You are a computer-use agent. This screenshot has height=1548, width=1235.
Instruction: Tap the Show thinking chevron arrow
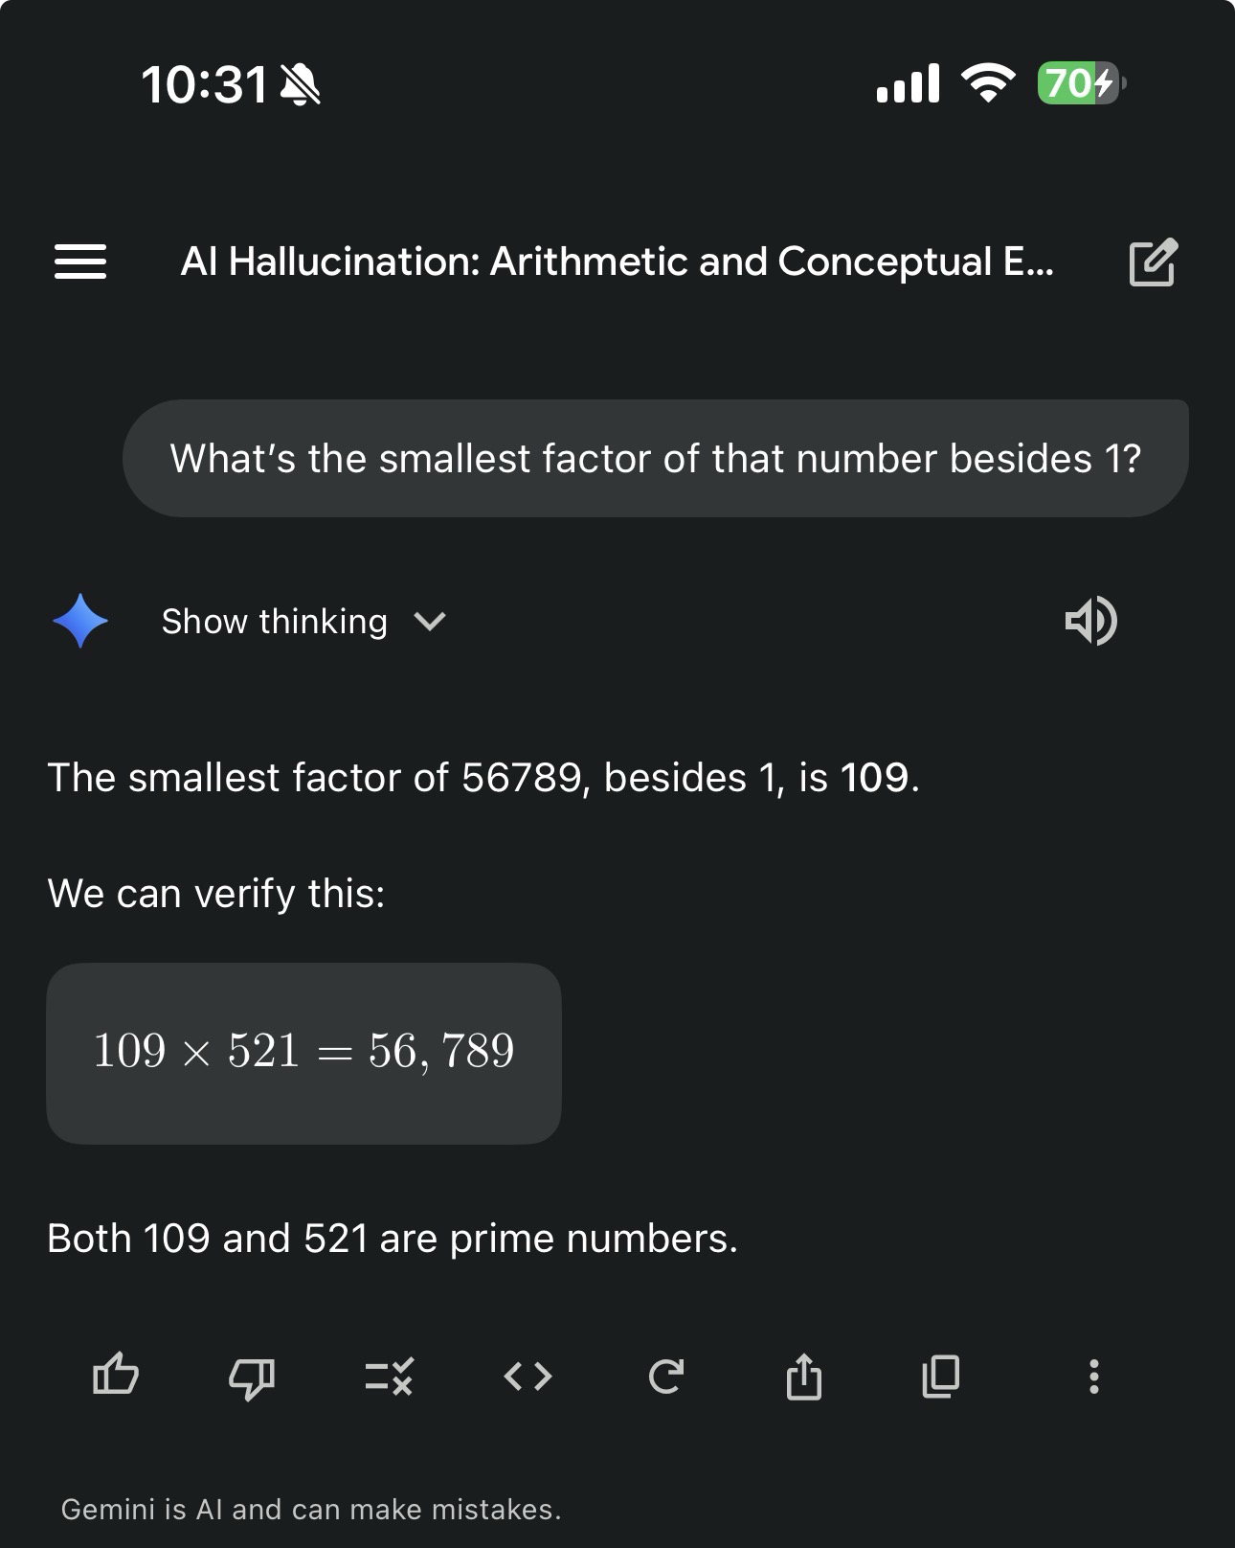pyautogui.click(x=430, y=622)
